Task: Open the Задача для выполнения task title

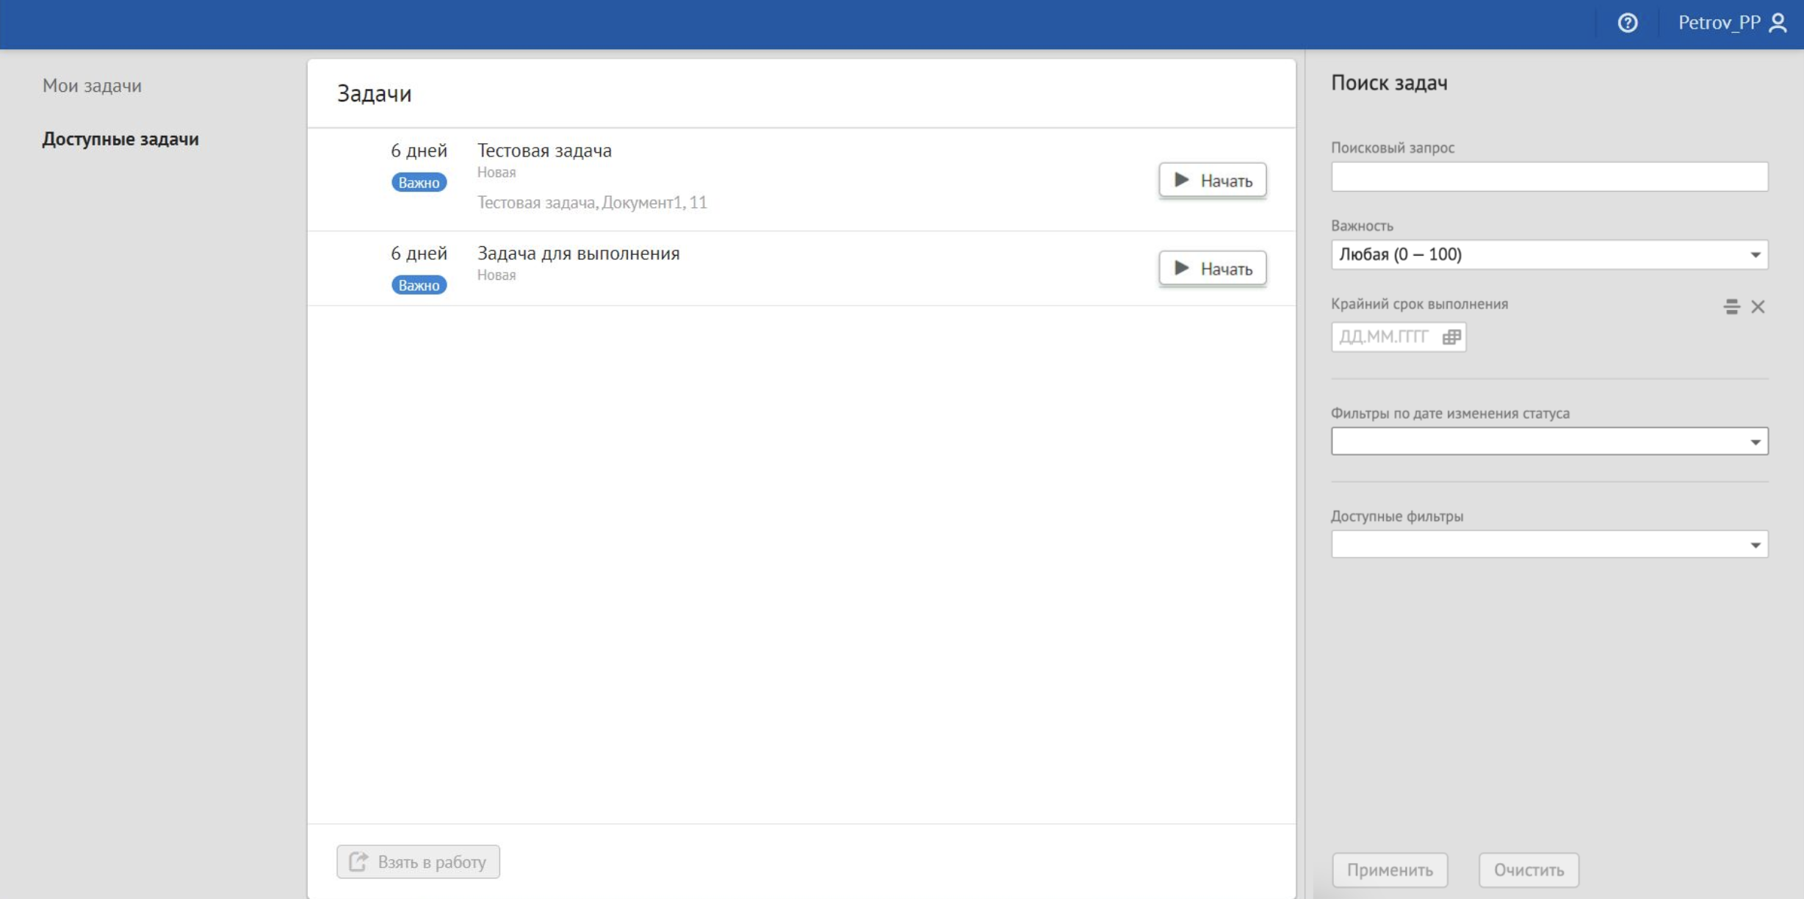Action: [x=578, y=253]
